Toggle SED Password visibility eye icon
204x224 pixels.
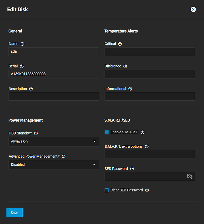pos(189,176)
